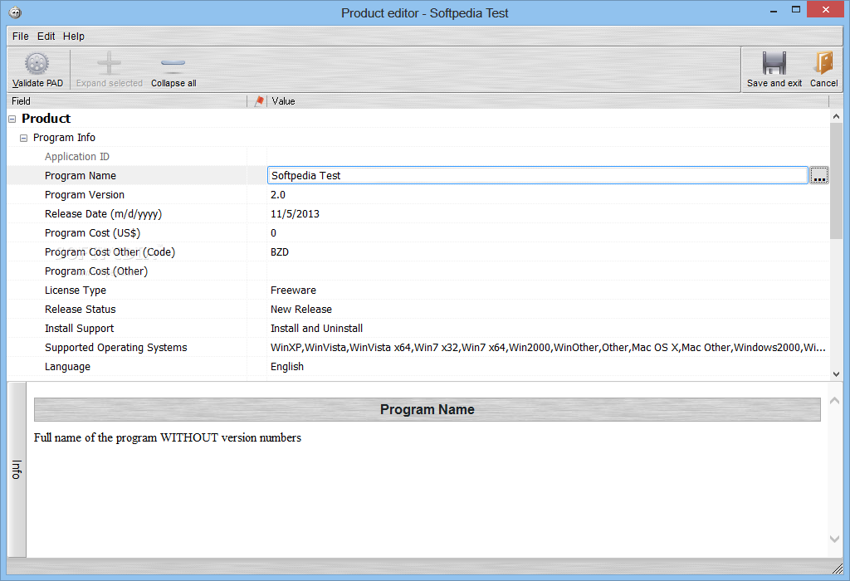
Task: Click the Full name of the program description text
Action: (168, 437)
